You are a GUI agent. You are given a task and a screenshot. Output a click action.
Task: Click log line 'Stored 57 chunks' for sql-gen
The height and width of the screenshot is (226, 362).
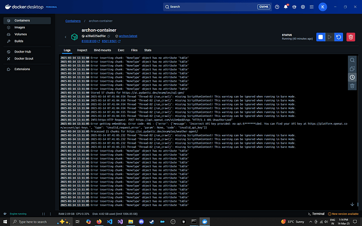click(137, 93)
